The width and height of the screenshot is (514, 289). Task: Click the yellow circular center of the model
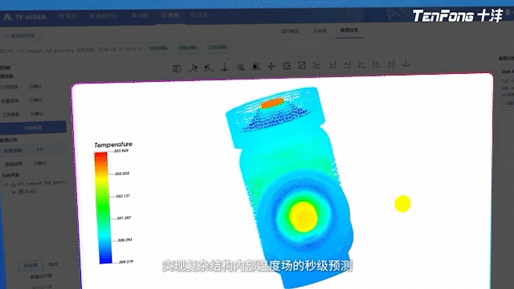coord(304,217)
